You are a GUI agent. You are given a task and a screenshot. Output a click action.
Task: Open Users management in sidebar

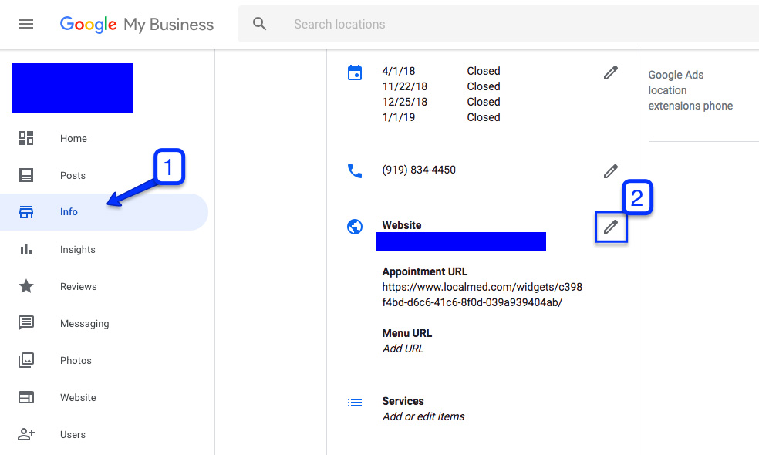[73, 435]
